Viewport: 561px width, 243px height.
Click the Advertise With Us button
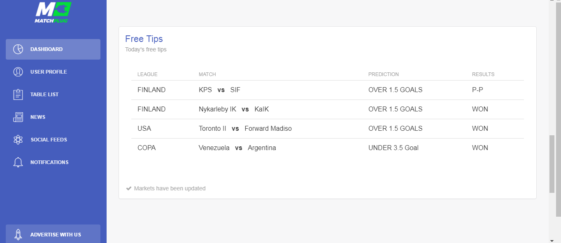pyautogui.click(x=53, y=234)
